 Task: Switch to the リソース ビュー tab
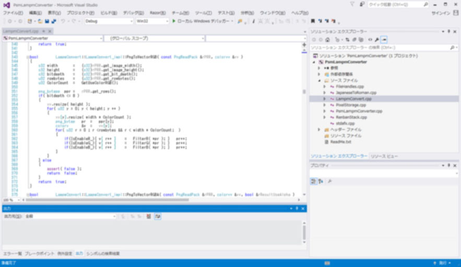(384, 156)
